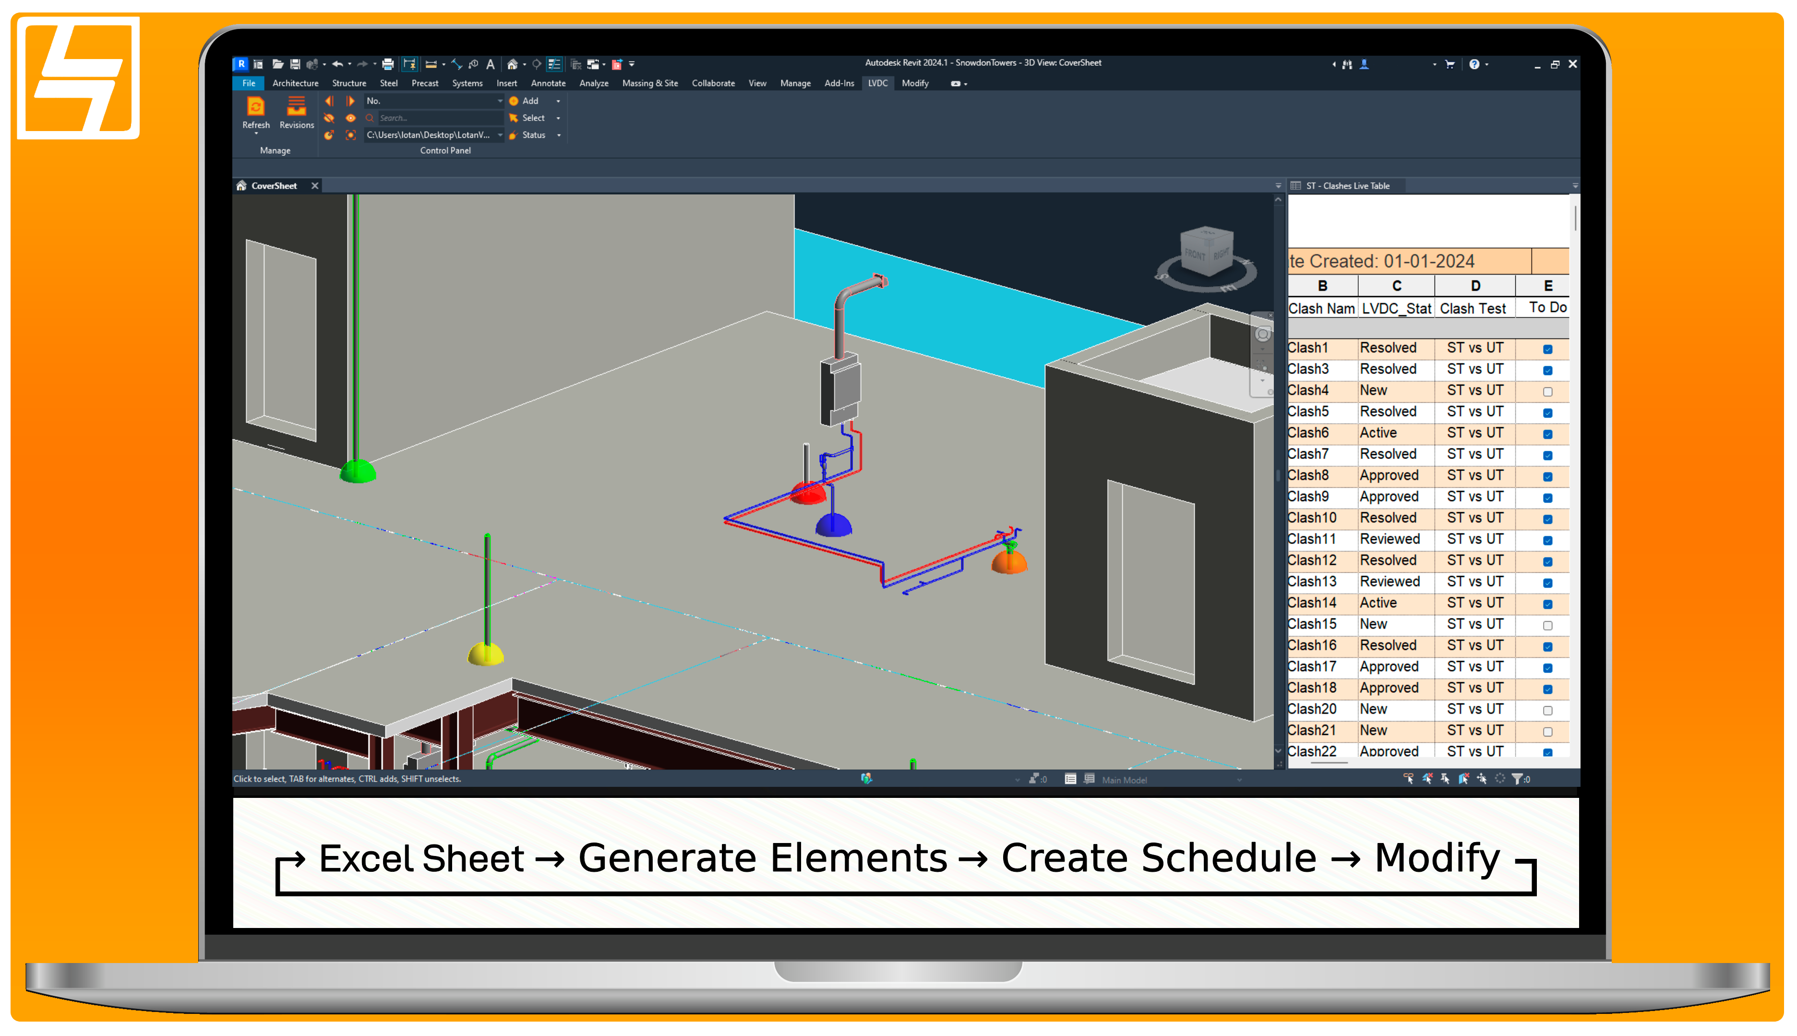The width and height of the screenshot is (1797, 1036).
Task: Click the Default 3D View house icon
Action: [512, 64]
